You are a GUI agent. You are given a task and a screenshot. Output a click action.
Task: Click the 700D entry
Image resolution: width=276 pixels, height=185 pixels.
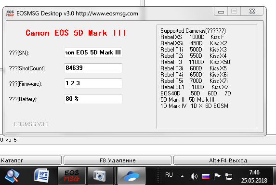(196, 81)
